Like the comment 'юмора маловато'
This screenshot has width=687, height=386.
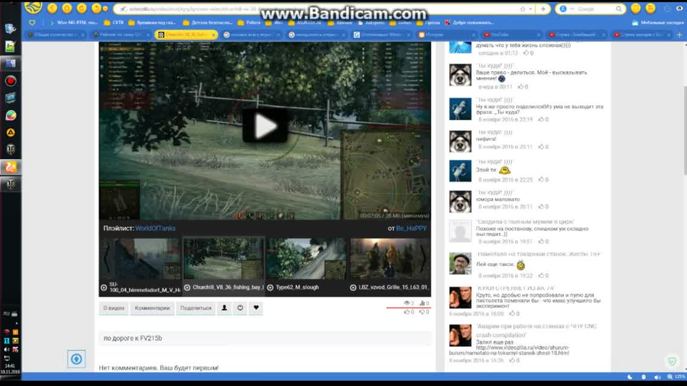point(543,206)
